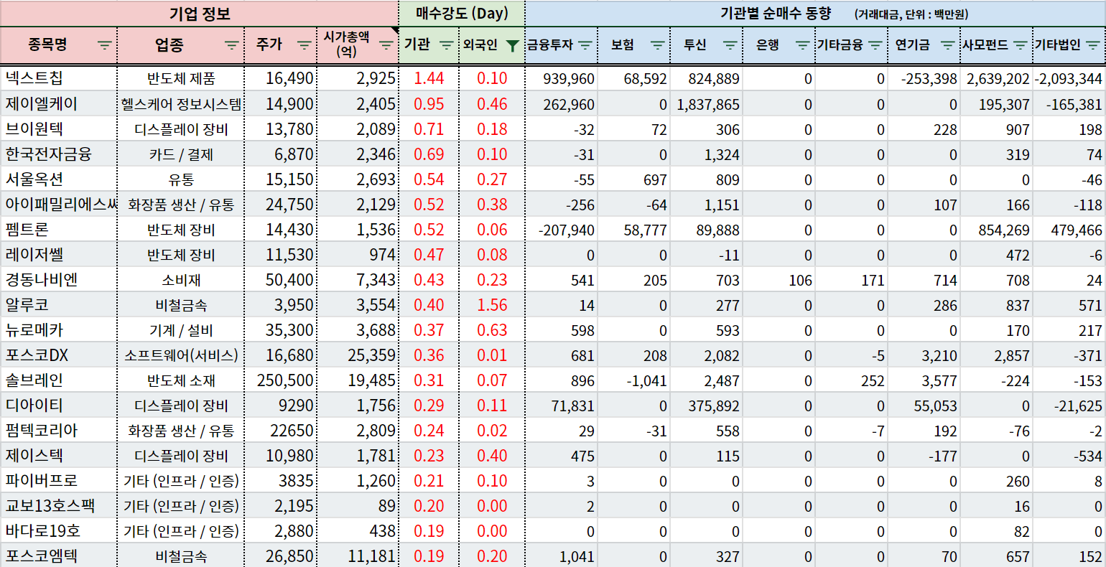The height and width of the screenshot is (567, 1106).
Task: Select the 뉴로메카 stock name cell
Action: (x=59, y=329)
